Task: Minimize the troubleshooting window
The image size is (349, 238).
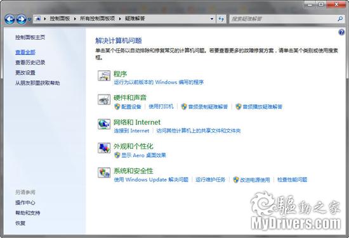Action: [x=310, y=4]
